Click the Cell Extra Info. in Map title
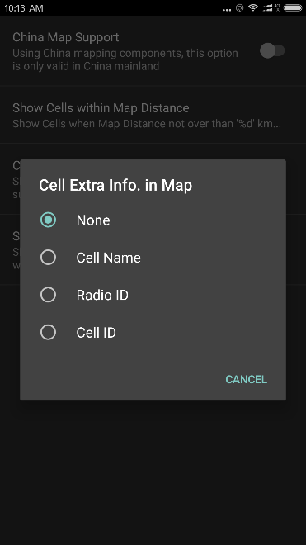The height and width of the screenshot is (545, 306). tap(115, 185)
